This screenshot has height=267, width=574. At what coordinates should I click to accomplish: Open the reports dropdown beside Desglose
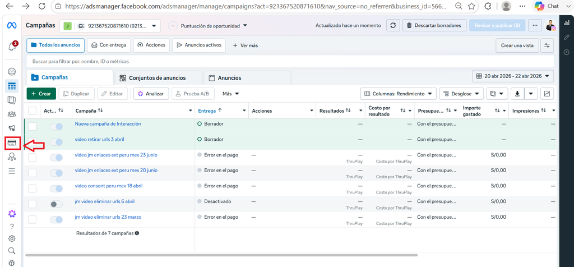pos(497,94)
